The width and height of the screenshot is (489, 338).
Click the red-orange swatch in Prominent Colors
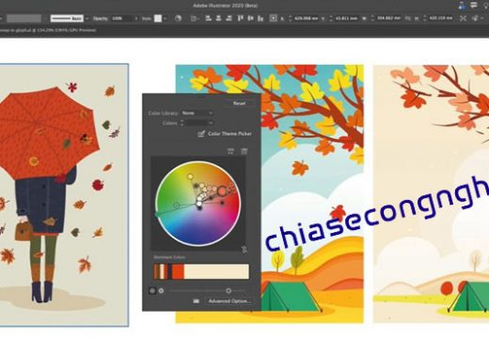178,271
